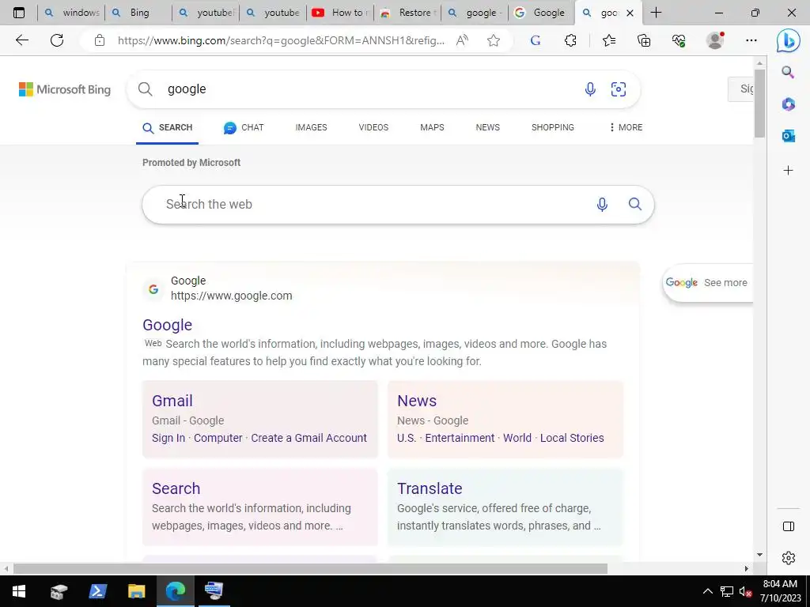The width and height of the screenshot is (810, 607).
Task: Open Create a Gmail Account link
Action: [309, 438]
